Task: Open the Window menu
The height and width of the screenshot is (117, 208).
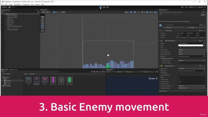Action: 37,4
